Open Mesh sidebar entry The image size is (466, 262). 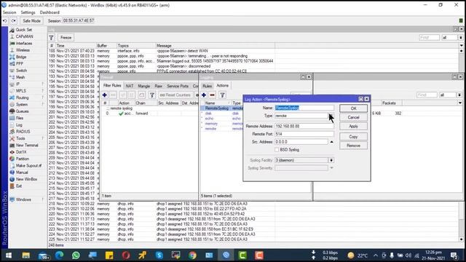pos(20,78)
